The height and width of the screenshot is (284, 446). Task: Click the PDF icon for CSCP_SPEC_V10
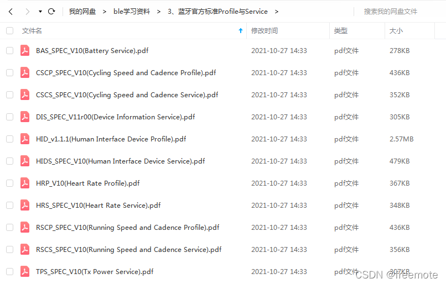click(x=25, y=73)
